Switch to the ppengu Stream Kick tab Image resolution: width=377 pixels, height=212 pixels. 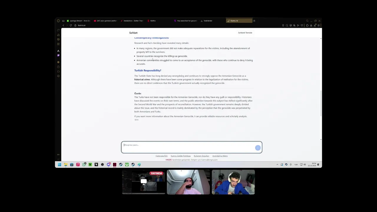coord(79,21)
